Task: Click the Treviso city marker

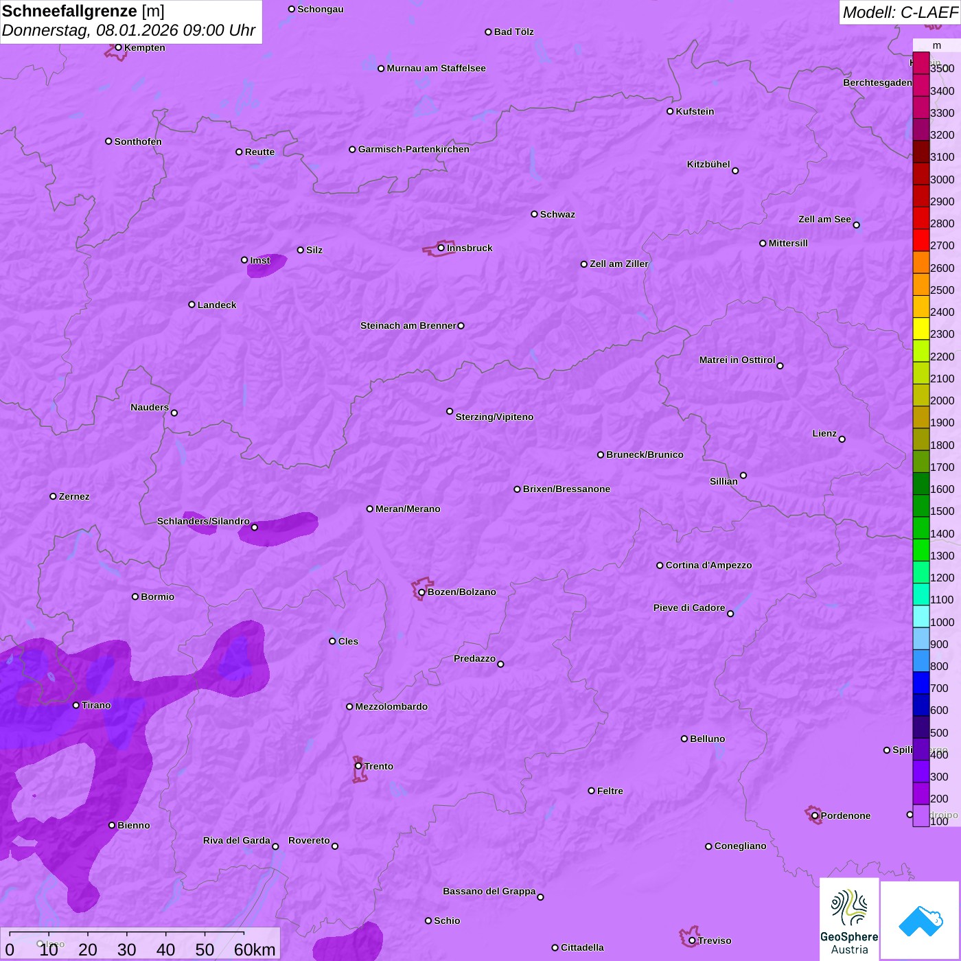Action: [692, 940]
